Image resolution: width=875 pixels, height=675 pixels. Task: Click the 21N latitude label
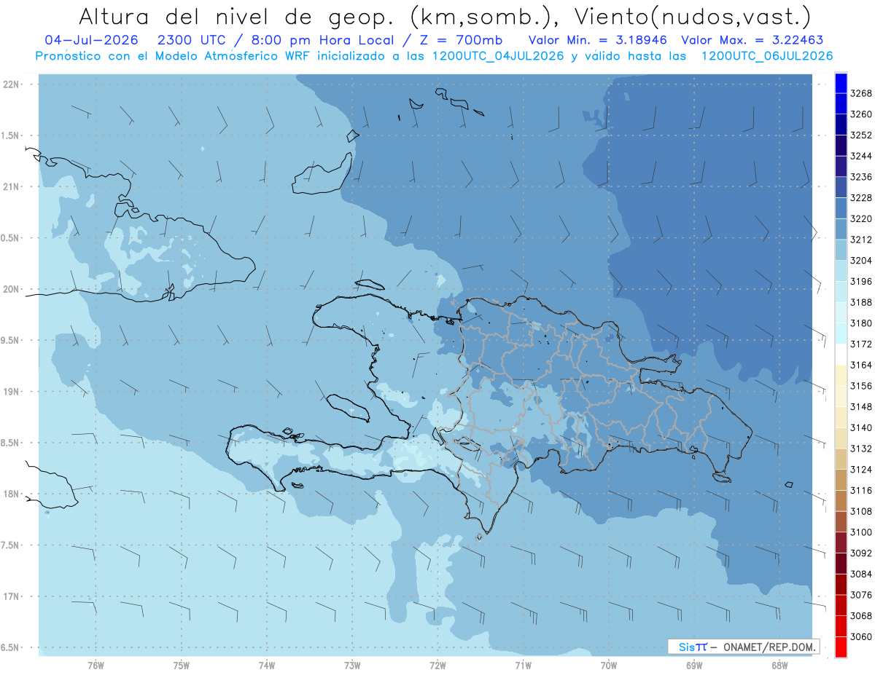tap(12, 187)
